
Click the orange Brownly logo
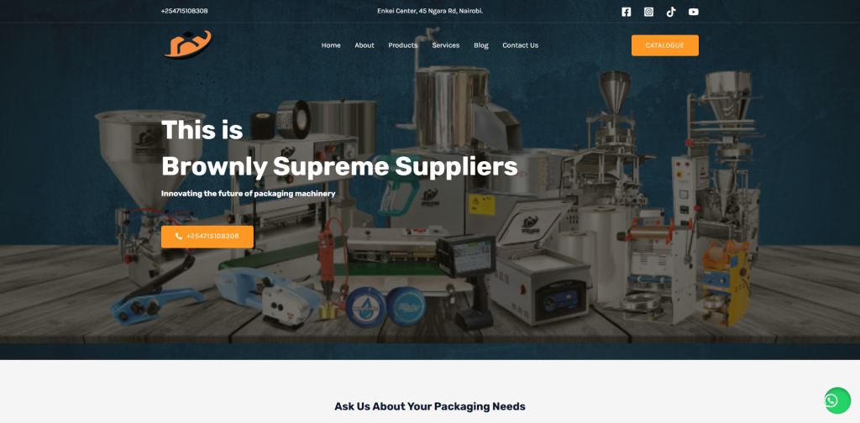pos(187,45)
